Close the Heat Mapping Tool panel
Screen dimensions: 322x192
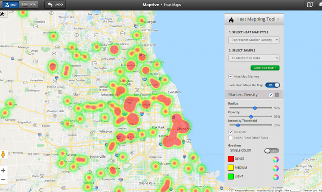(x=278, y=19)
